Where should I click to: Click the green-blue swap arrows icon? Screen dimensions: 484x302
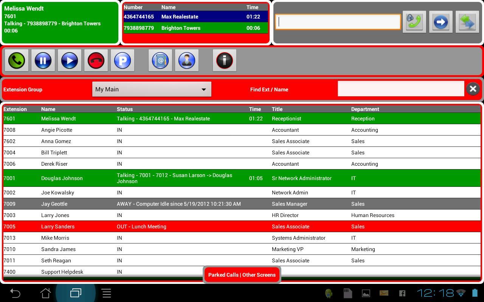pyautogui.click(x=467, y=22)
